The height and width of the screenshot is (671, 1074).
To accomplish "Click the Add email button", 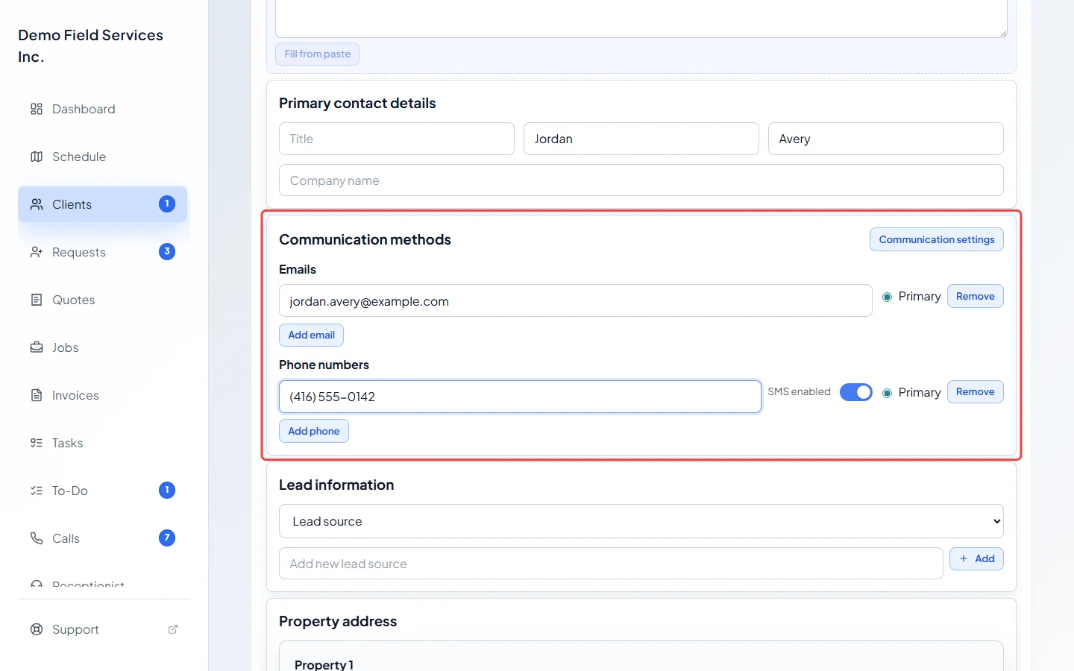I will tap(312, 335).
